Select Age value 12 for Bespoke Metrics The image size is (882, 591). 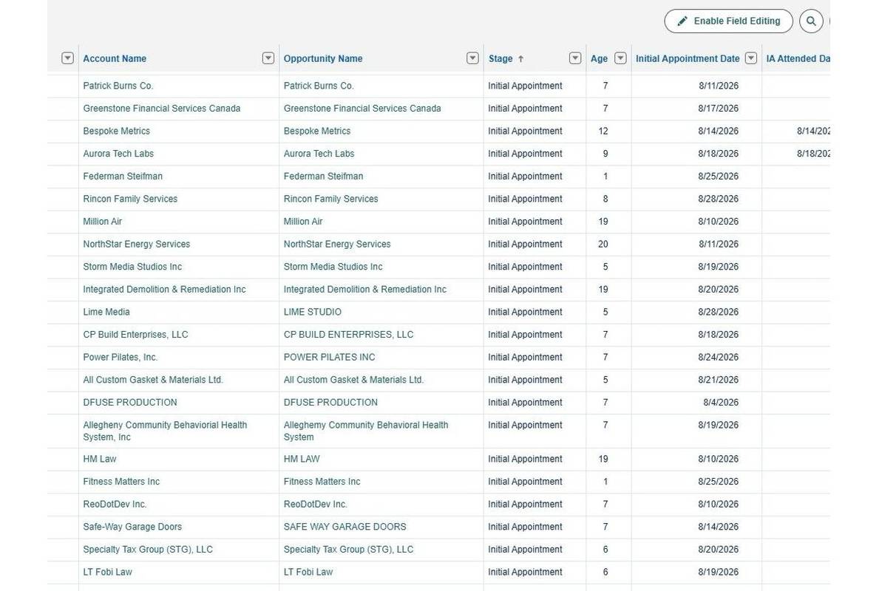click(603, 131)
